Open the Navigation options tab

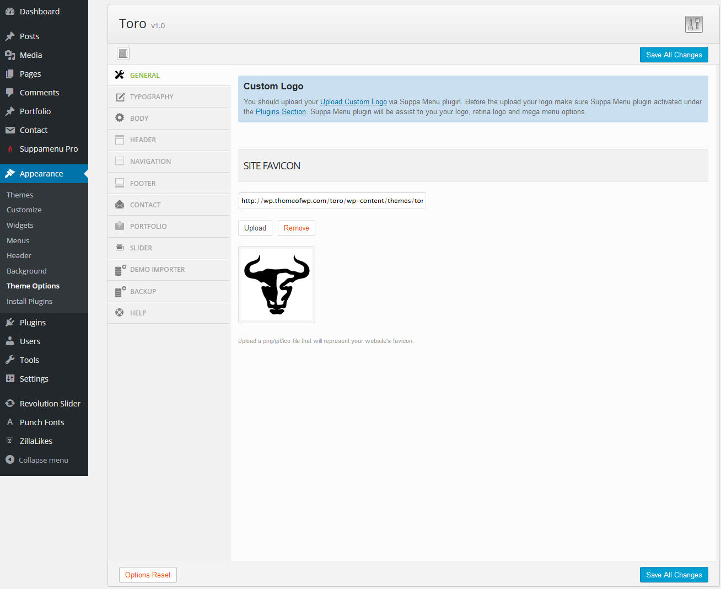169,162
